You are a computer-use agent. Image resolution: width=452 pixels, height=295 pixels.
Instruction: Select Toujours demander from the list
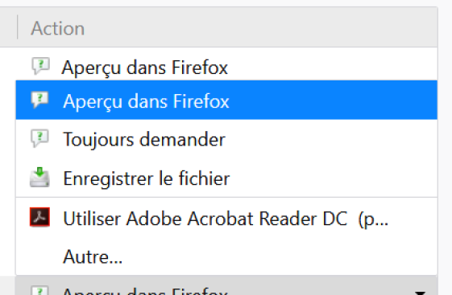[x=226, y=139]
